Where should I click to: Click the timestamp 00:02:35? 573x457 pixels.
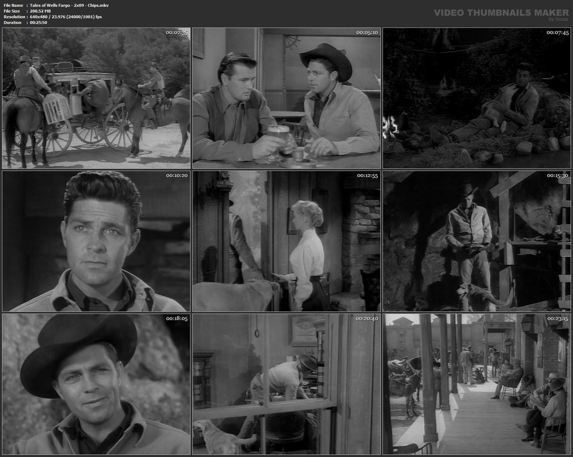pos(177,33)
